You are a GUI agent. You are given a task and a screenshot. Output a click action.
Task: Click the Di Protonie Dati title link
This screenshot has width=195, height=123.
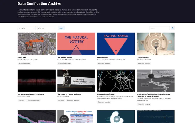pyautogui.click(x=143, y=58)
